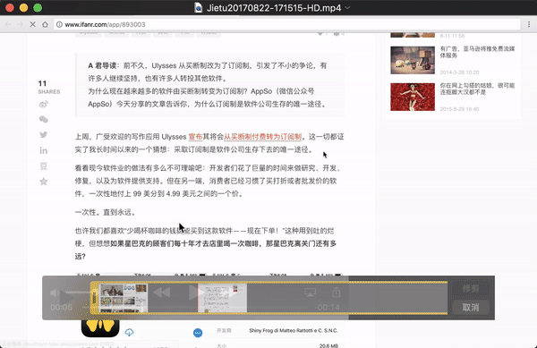Stop loading the page

tap(32, 24)
